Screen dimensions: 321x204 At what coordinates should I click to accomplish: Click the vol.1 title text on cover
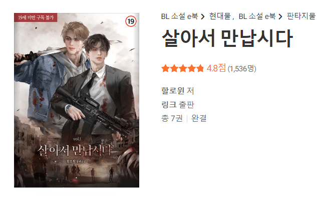[77, 139]
